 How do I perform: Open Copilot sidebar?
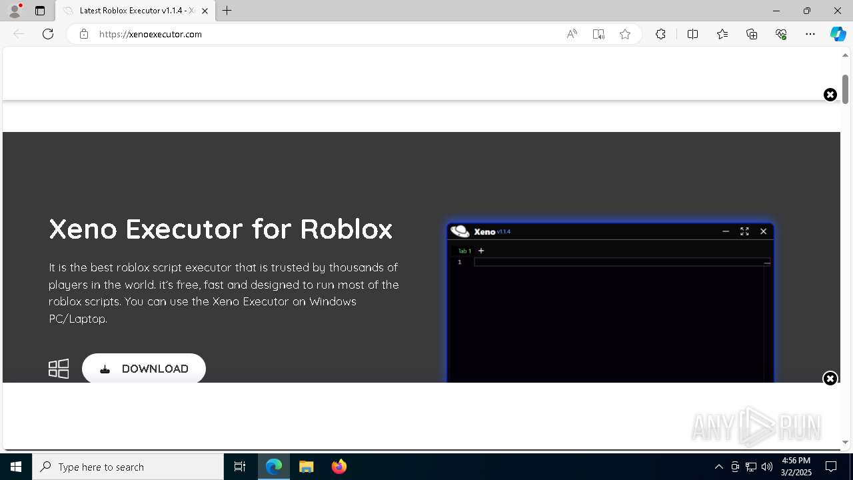point(838,34)
